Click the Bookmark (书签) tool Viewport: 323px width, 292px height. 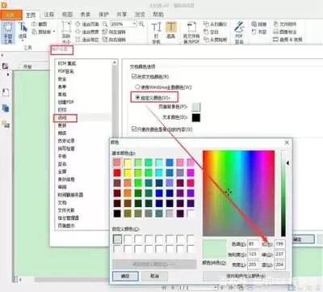click(259, 32)
